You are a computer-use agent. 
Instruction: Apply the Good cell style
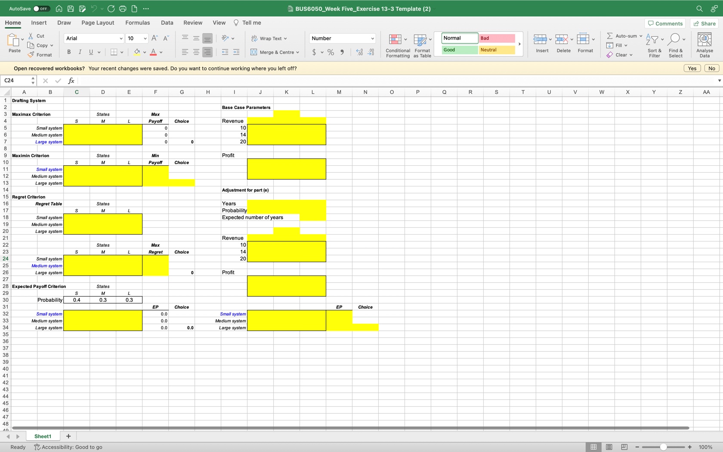point(460,50)
